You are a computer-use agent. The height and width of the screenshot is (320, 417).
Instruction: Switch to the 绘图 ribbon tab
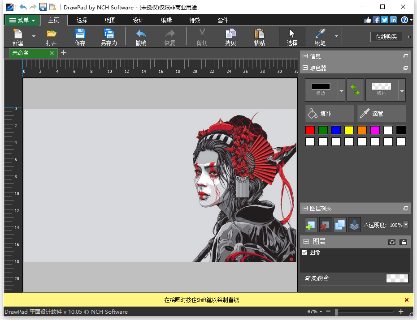pyautogui.click(x=110, y=20)
